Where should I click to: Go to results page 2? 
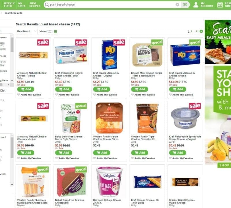[191, 31]
